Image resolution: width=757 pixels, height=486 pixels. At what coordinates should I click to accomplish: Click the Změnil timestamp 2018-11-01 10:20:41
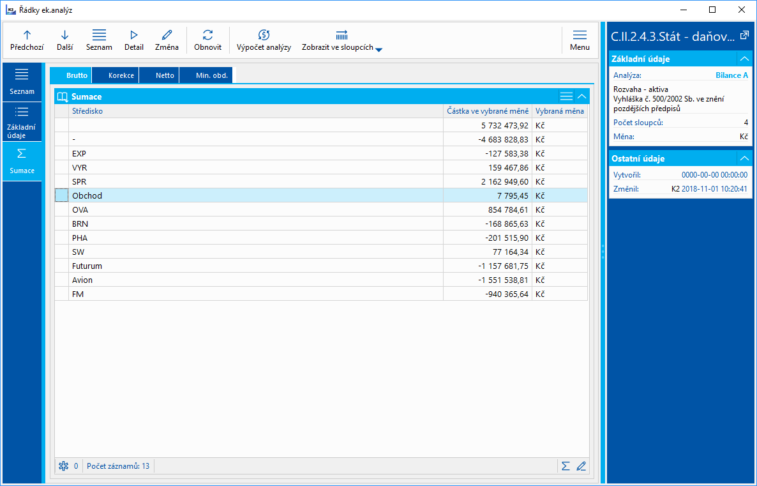714,189
